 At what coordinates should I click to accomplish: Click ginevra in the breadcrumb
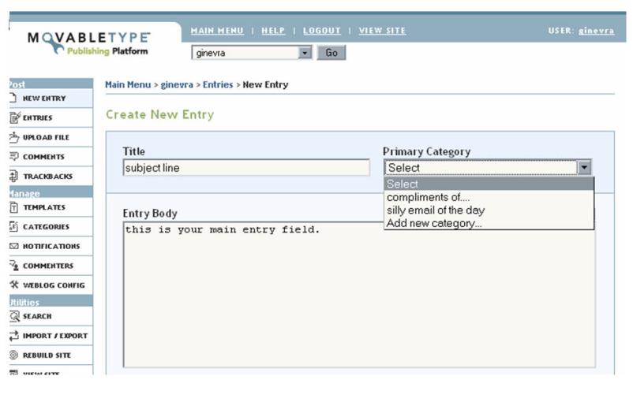(177, 84)
